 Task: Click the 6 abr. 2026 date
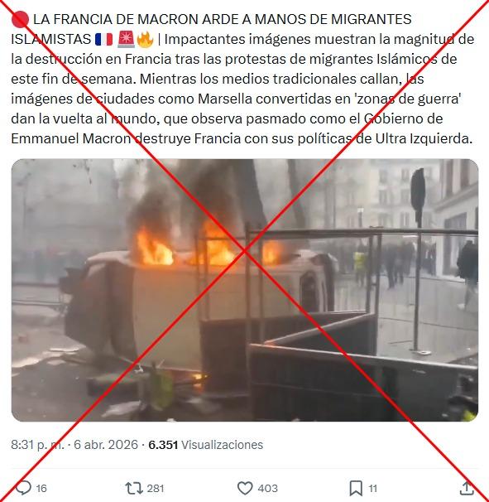[x=106, y=445]
